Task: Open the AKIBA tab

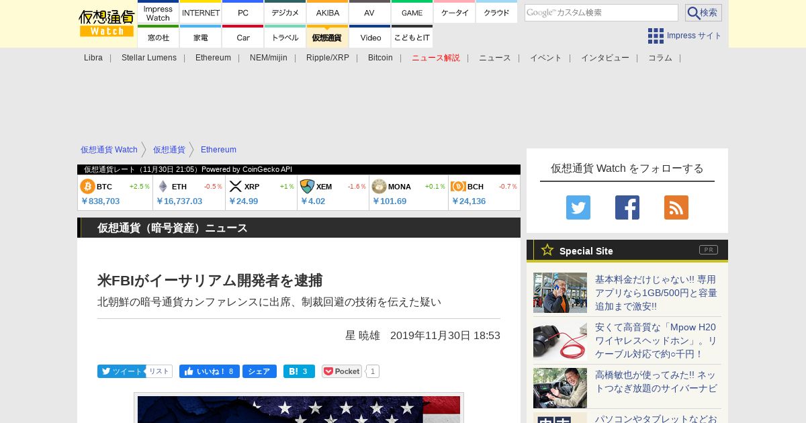Action: [327, 13]
